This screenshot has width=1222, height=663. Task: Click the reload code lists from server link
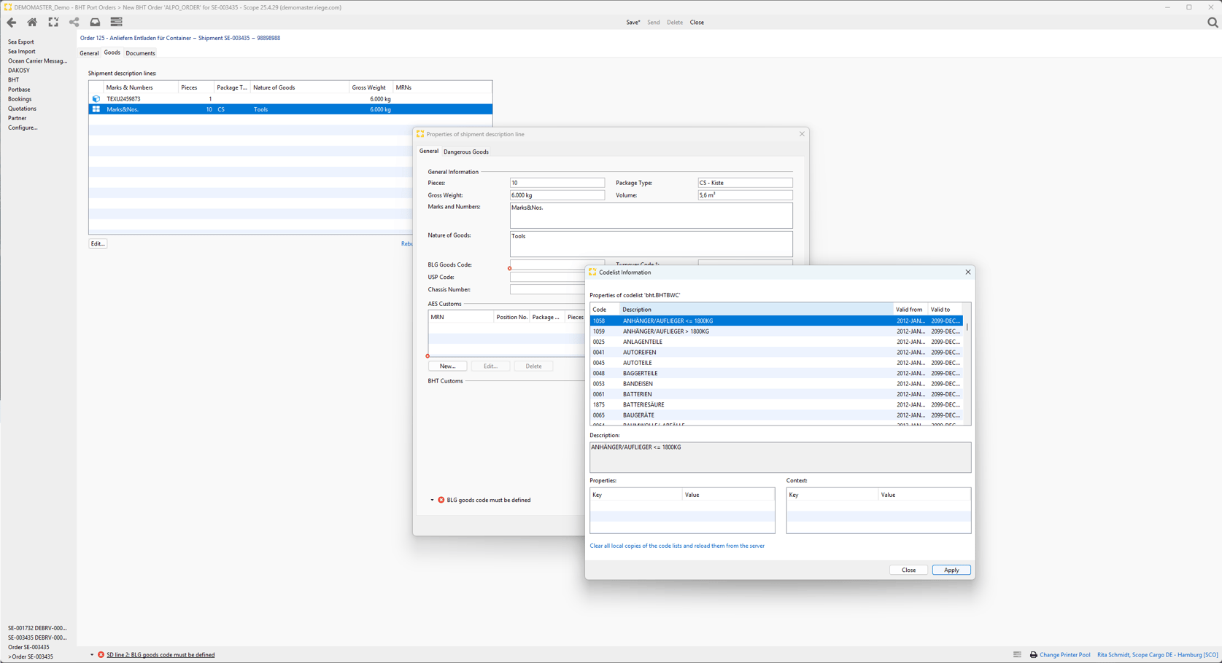676,546
